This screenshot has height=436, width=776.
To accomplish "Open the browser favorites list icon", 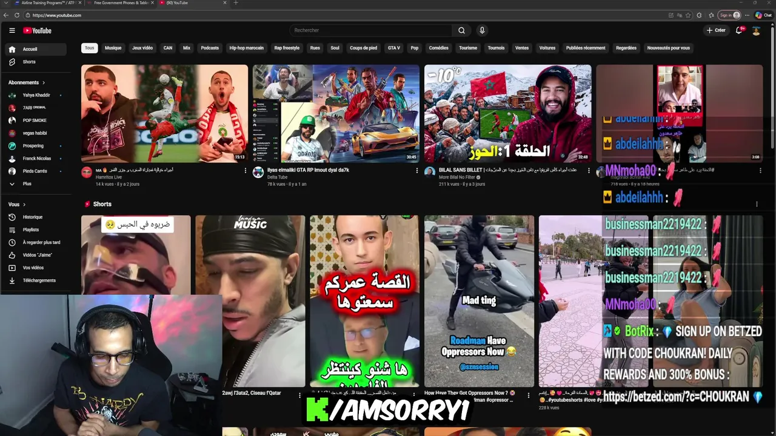I will (711, 15).
